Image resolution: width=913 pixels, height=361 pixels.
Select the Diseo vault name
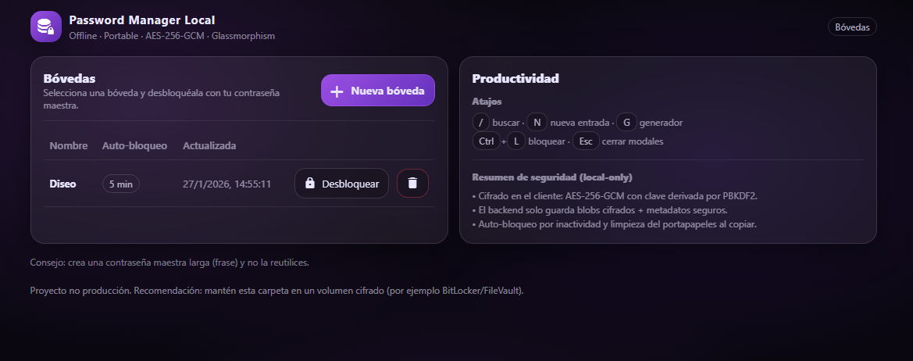62,184
